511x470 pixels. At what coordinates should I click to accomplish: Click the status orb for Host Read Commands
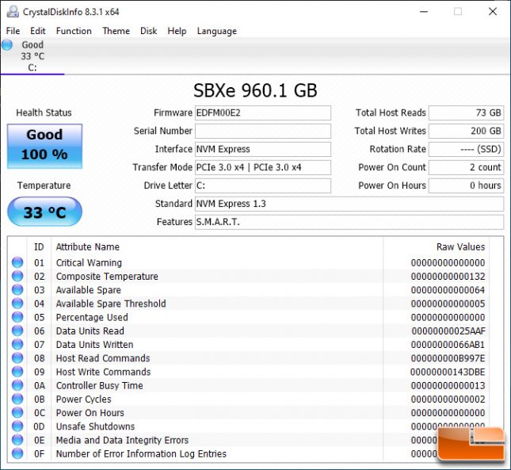coord(17,358)
